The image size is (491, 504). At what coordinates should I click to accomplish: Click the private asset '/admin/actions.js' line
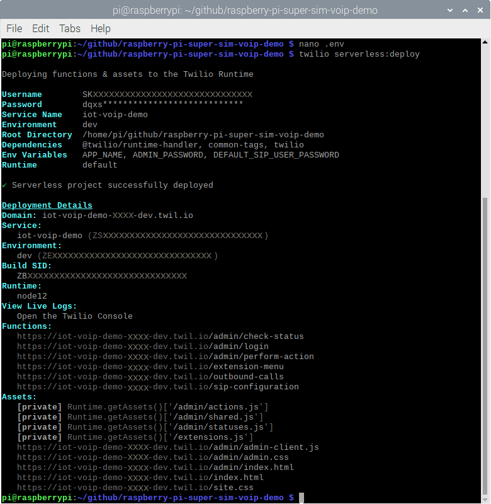(x=143, y=406)
